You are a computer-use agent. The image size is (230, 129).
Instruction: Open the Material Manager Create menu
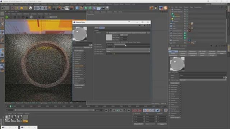(x=10, y=114)
